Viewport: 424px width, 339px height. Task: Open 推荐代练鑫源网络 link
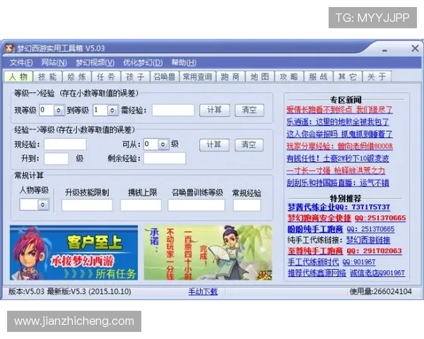(317, 273)
